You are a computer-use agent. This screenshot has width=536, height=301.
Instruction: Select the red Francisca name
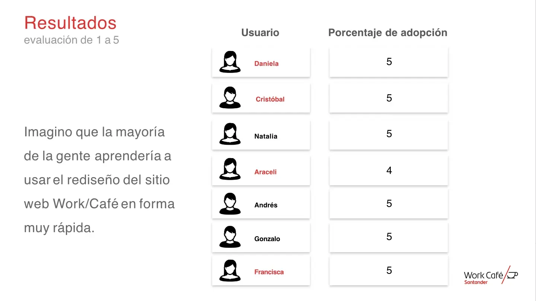[269, 272]
